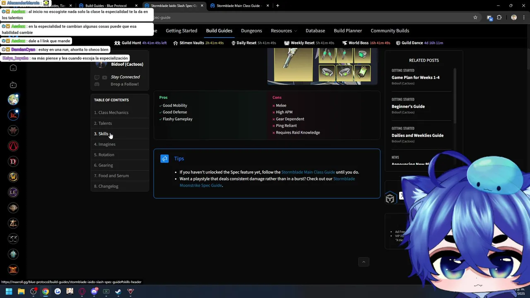Open the Last Epoch LE sidebar icon
This screenshot has height=298, width=530.
click(x=13, y=192)
